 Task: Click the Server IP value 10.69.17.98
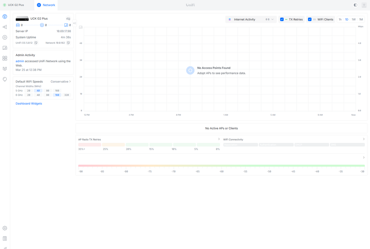click(x=64, y=31)
